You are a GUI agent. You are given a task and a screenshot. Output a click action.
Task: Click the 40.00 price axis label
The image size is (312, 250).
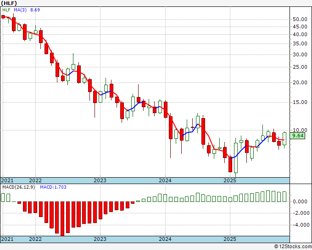click(300, 34)
